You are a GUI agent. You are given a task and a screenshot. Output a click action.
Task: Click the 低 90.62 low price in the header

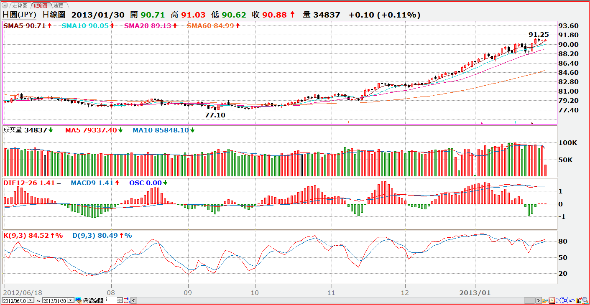tap(229, 15)
